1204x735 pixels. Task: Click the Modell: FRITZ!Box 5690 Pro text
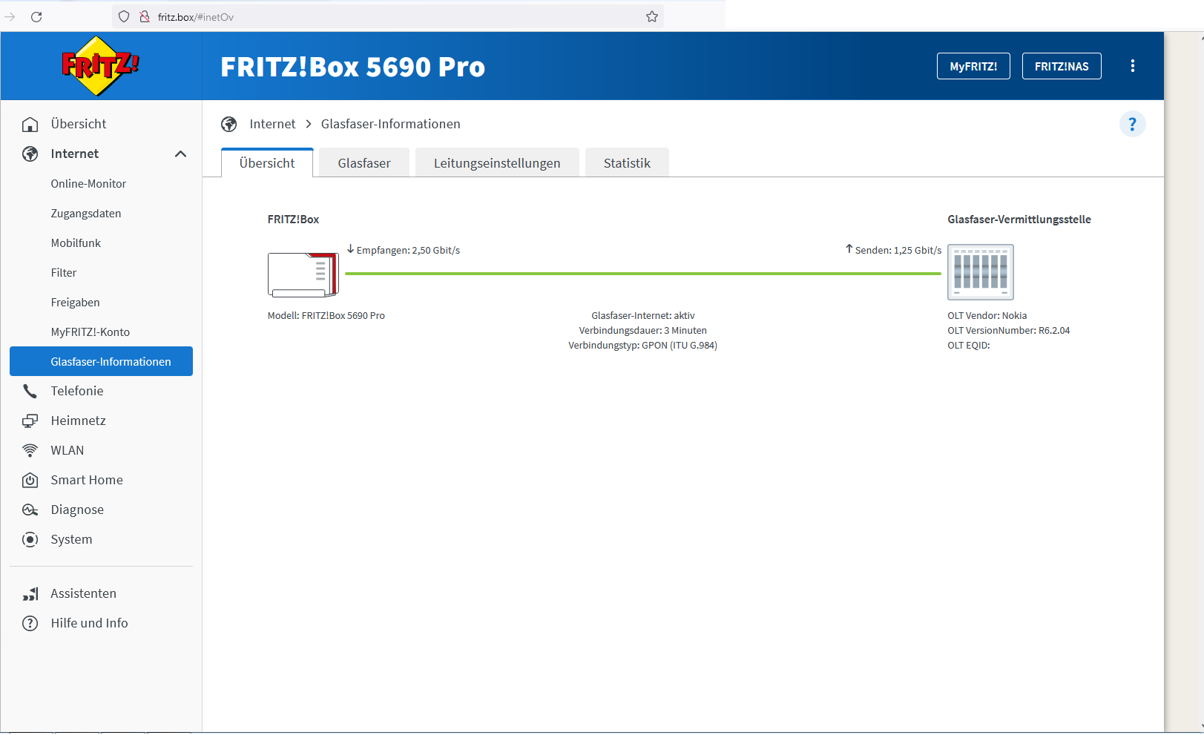(x=326, y=316)
